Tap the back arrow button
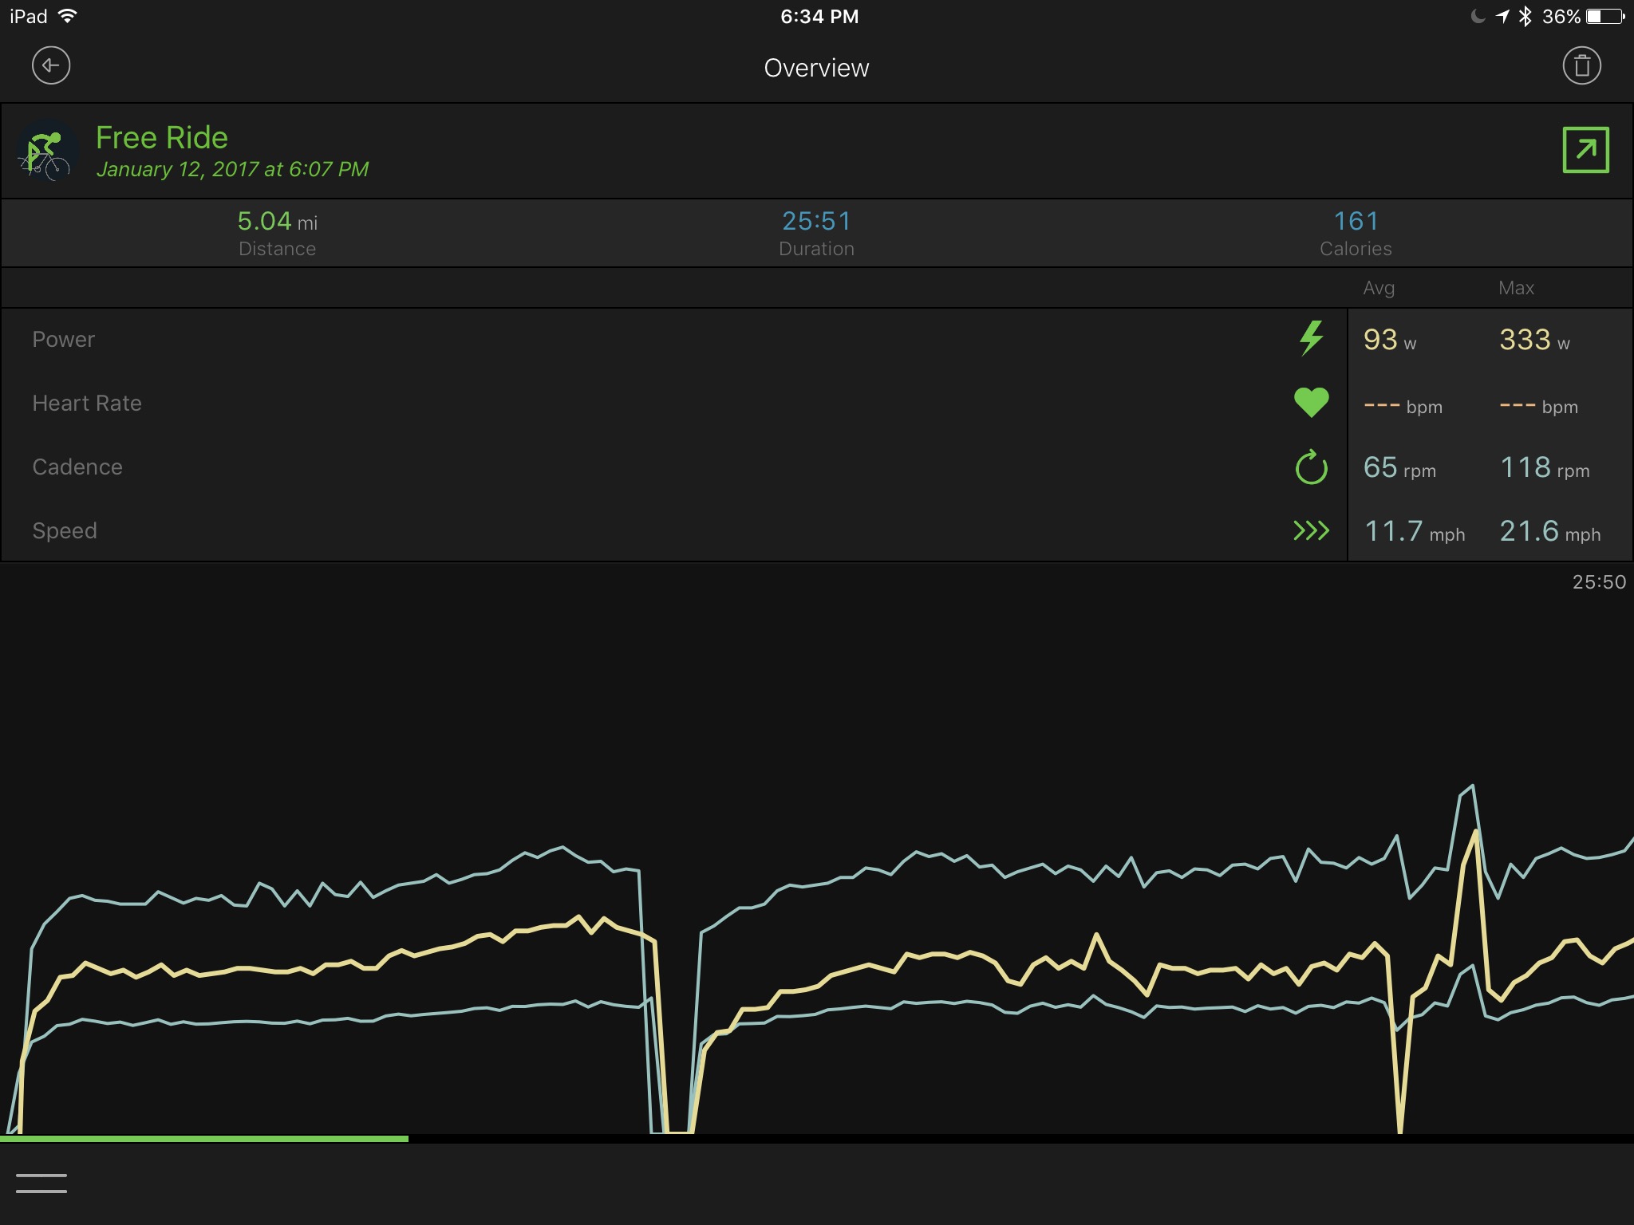1634x1225 pixels. [51, 65]
